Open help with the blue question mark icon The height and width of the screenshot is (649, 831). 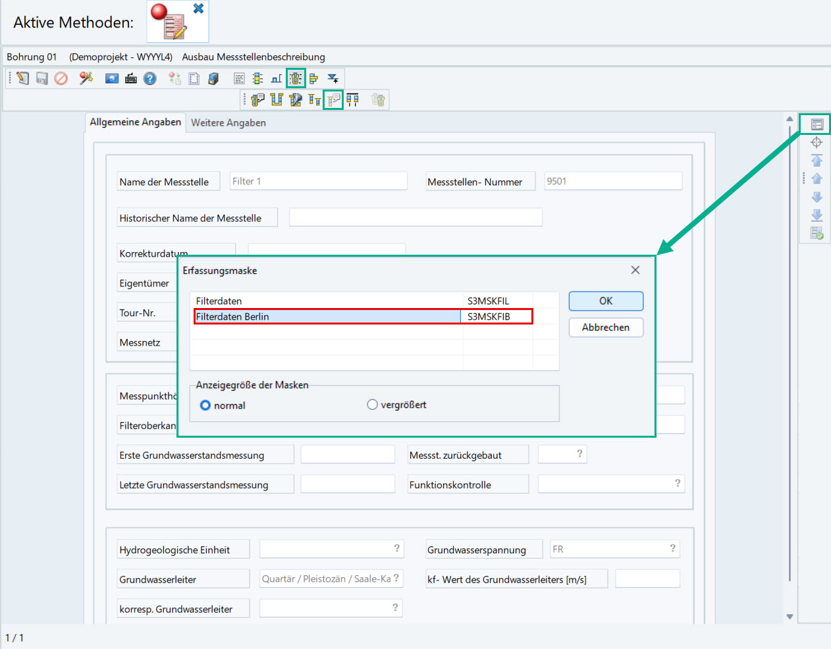coord(150,78)
